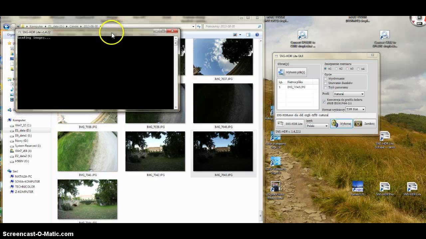Open the Profil Natural dropdown
The width and height of the screenshot is (426, 239).
(349, 94)
